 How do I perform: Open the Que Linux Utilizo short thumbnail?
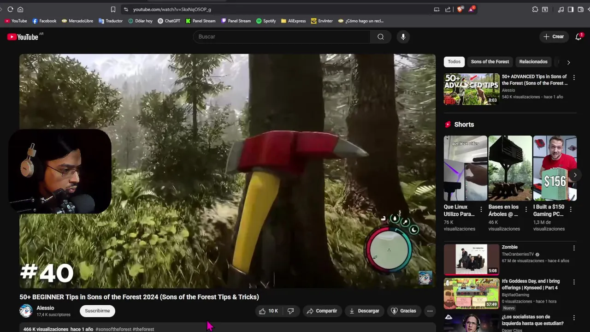[x=465, y=168]
